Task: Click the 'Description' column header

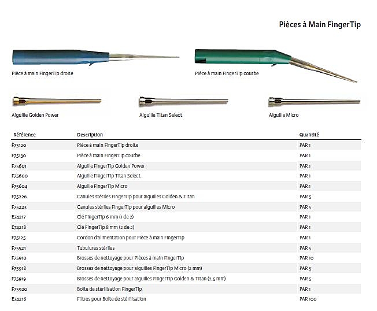Action: click(x=90, y=135)
